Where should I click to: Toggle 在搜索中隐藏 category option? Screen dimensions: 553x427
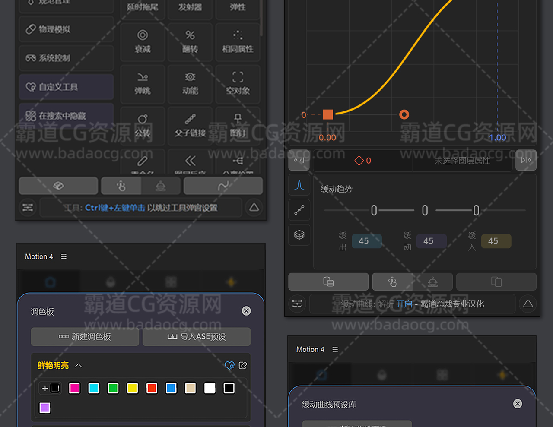click(66, 116)
